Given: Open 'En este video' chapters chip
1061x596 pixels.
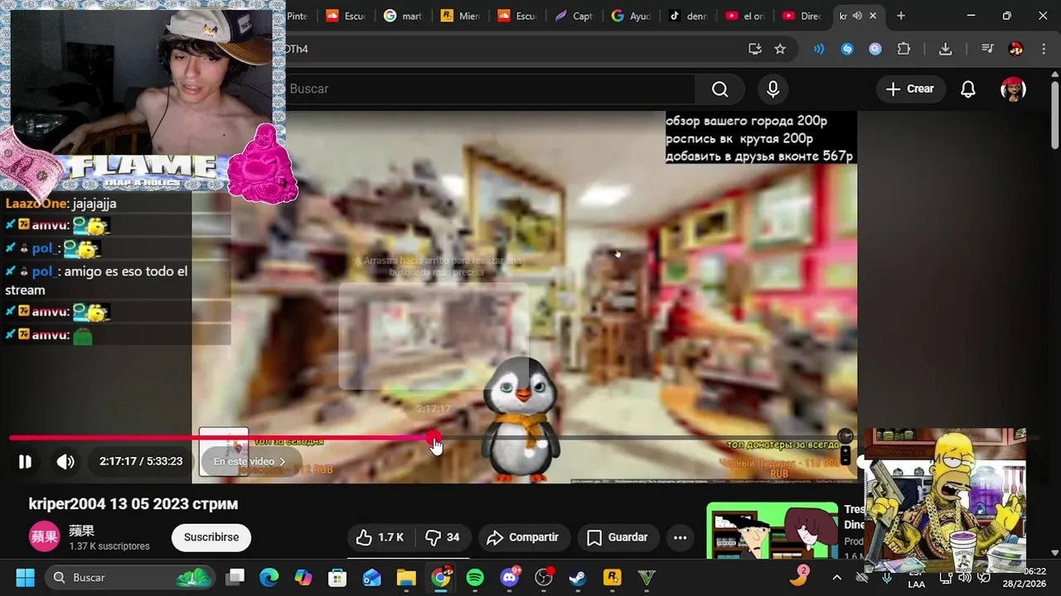Looking at the screenshot, I should click(x=250, y=462).
